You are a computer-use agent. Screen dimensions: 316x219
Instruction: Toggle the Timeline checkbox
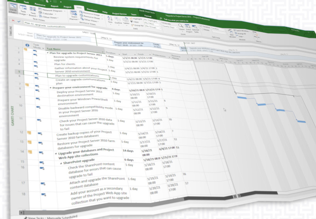tap(201, 26)
